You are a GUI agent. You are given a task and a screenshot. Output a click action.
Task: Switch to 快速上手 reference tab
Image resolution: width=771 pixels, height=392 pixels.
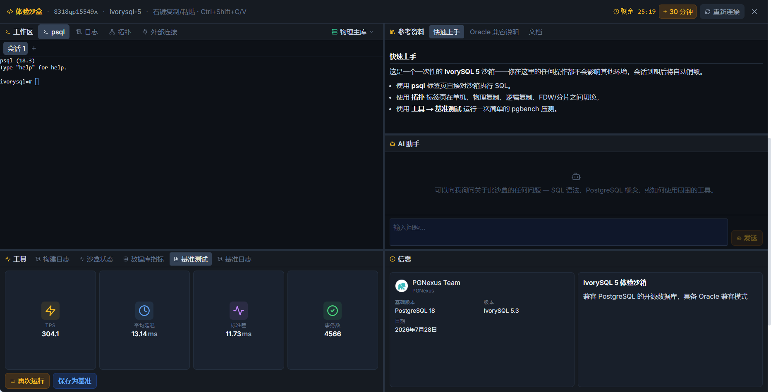(x=447, y=32)
